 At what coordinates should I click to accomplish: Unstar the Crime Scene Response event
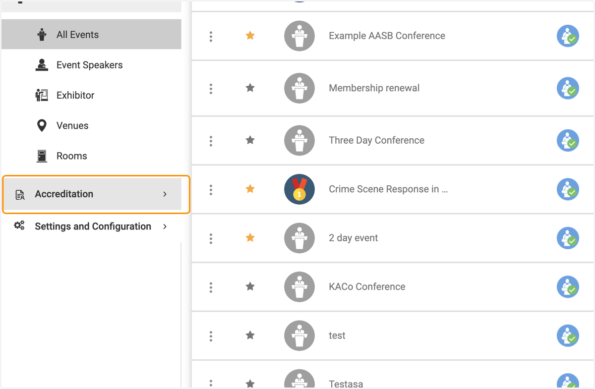pos(250,188)
